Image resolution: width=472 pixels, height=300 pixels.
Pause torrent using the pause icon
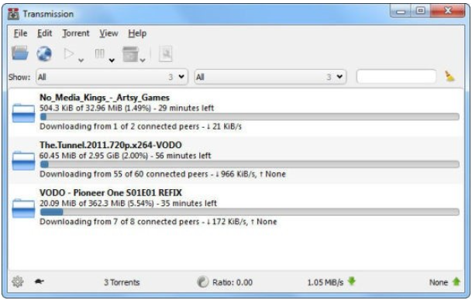point(99,54)
